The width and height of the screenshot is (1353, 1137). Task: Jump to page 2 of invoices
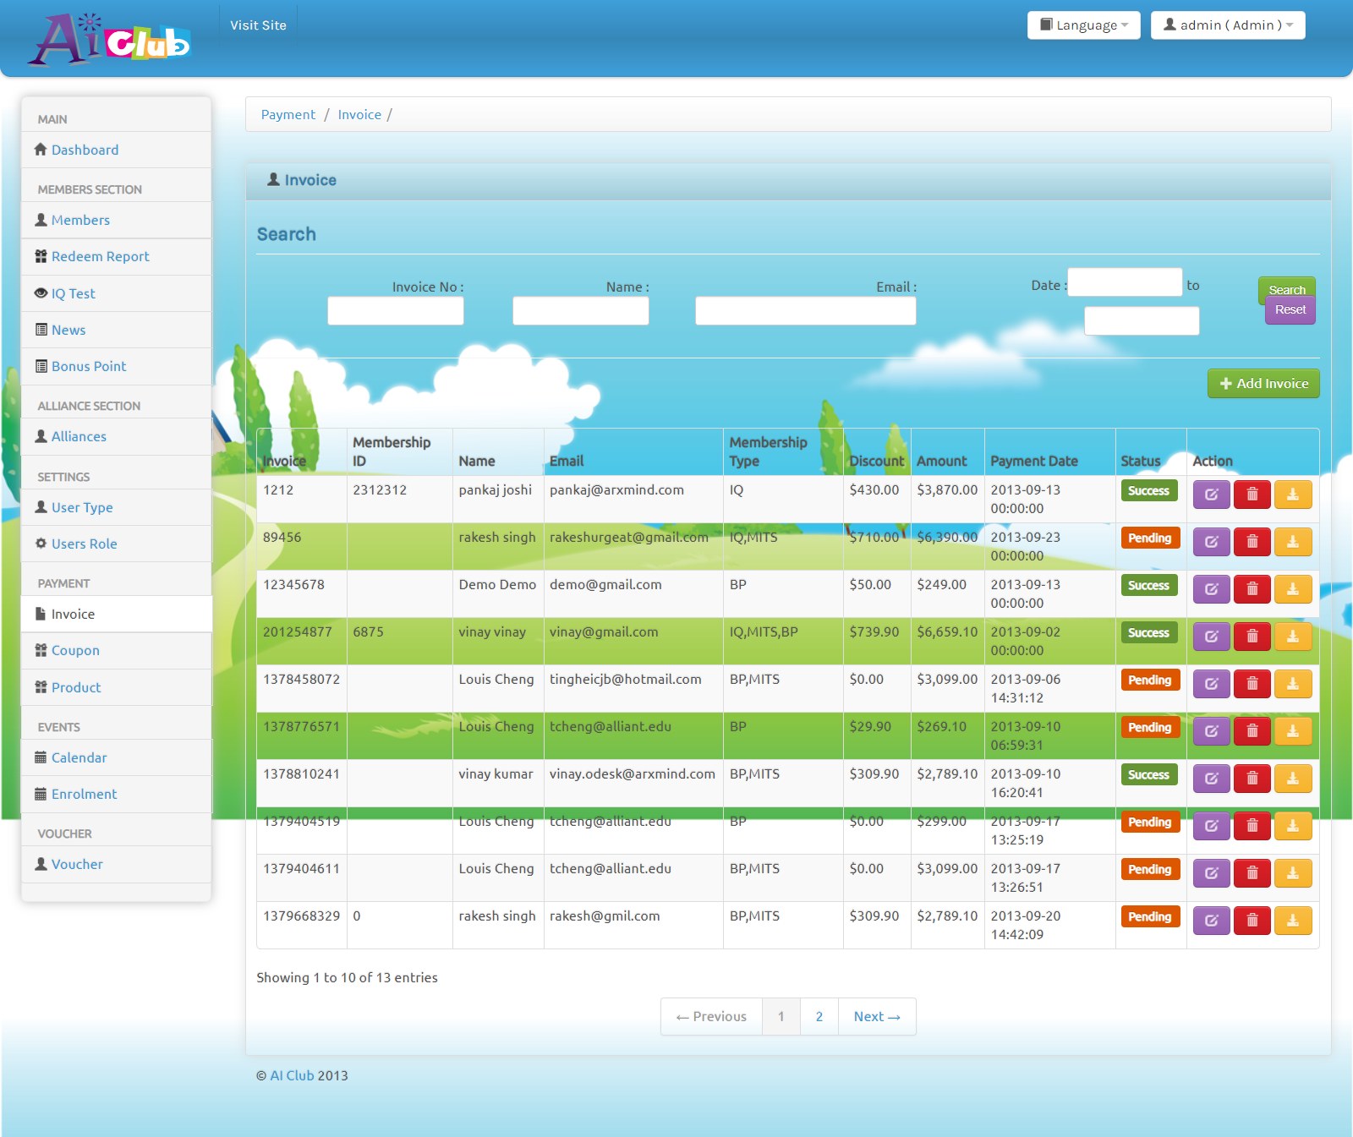(x=819, y=1017)
